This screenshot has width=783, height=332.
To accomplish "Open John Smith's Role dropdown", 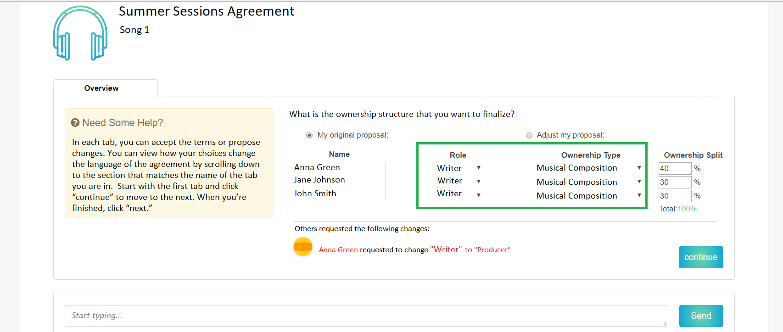I will point(479,195).
